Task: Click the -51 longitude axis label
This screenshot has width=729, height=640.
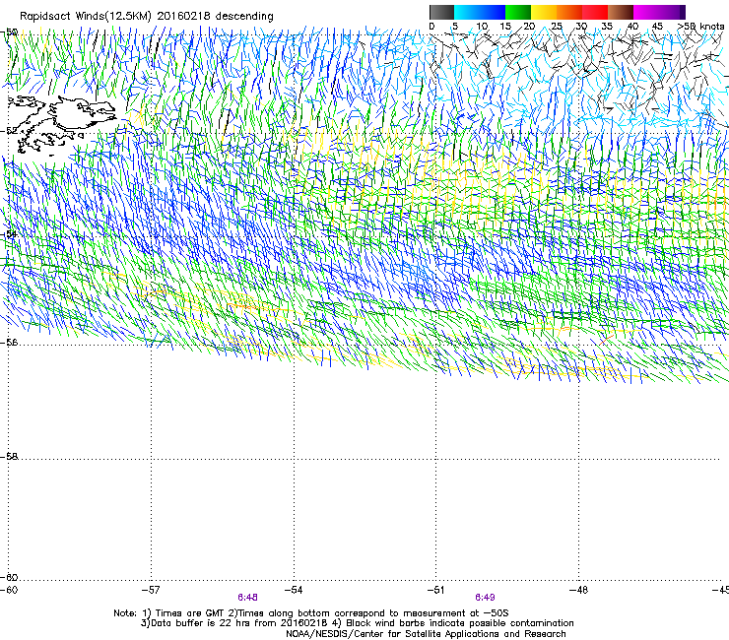Action: pos(435,590)
